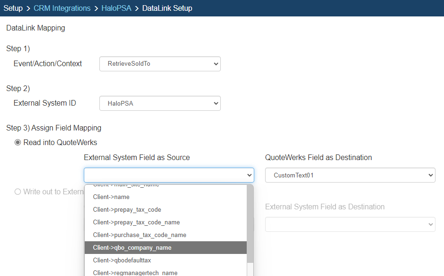Select the Write out to External radio button
This screenshot has width=444, height=276.
click(x=18, y=192)
